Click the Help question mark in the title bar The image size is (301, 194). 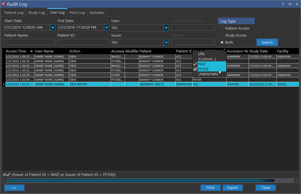point(283,4)
